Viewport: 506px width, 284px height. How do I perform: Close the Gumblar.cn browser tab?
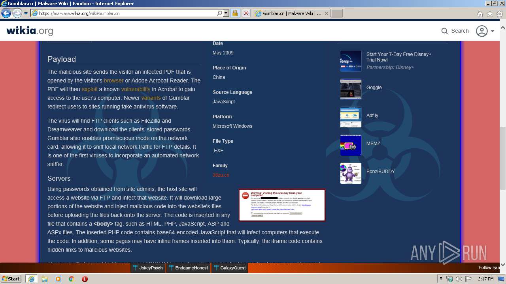pos(327,13)
